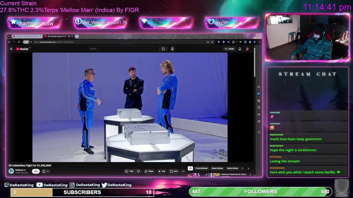Expand the subscription notification bell dropdown

[x=46, y=171]
